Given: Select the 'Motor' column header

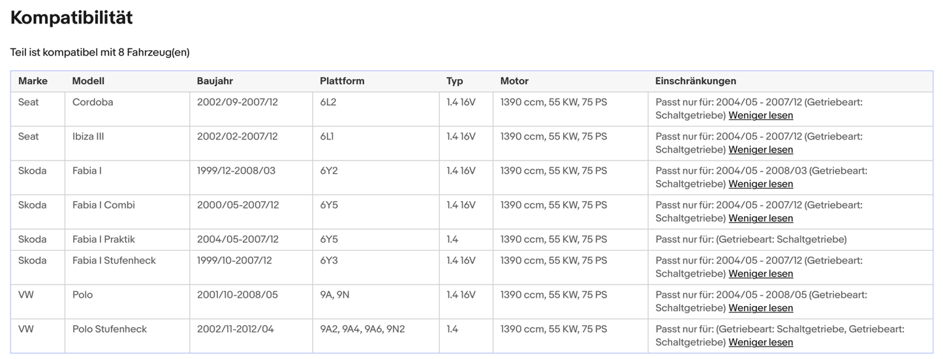Looking at the screenshot, I should coord(514,81).
